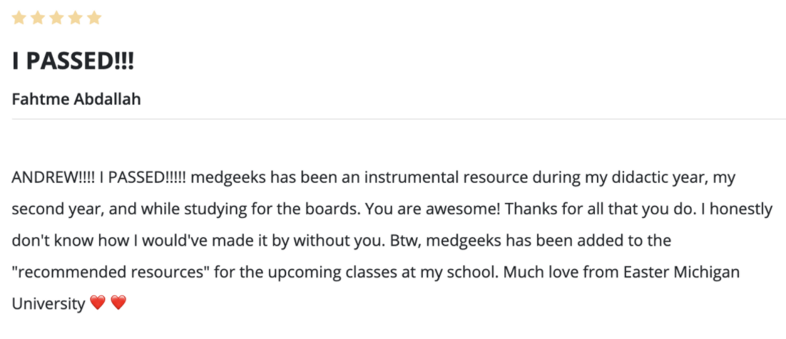This screenshot has height=339, width=786.
Task: Click the first rating star
Action: (x=19, y=18)
